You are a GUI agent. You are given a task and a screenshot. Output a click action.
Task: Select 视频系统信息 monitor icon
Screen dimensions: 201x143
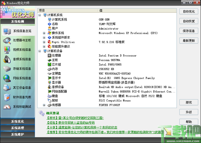pos(7,50)
